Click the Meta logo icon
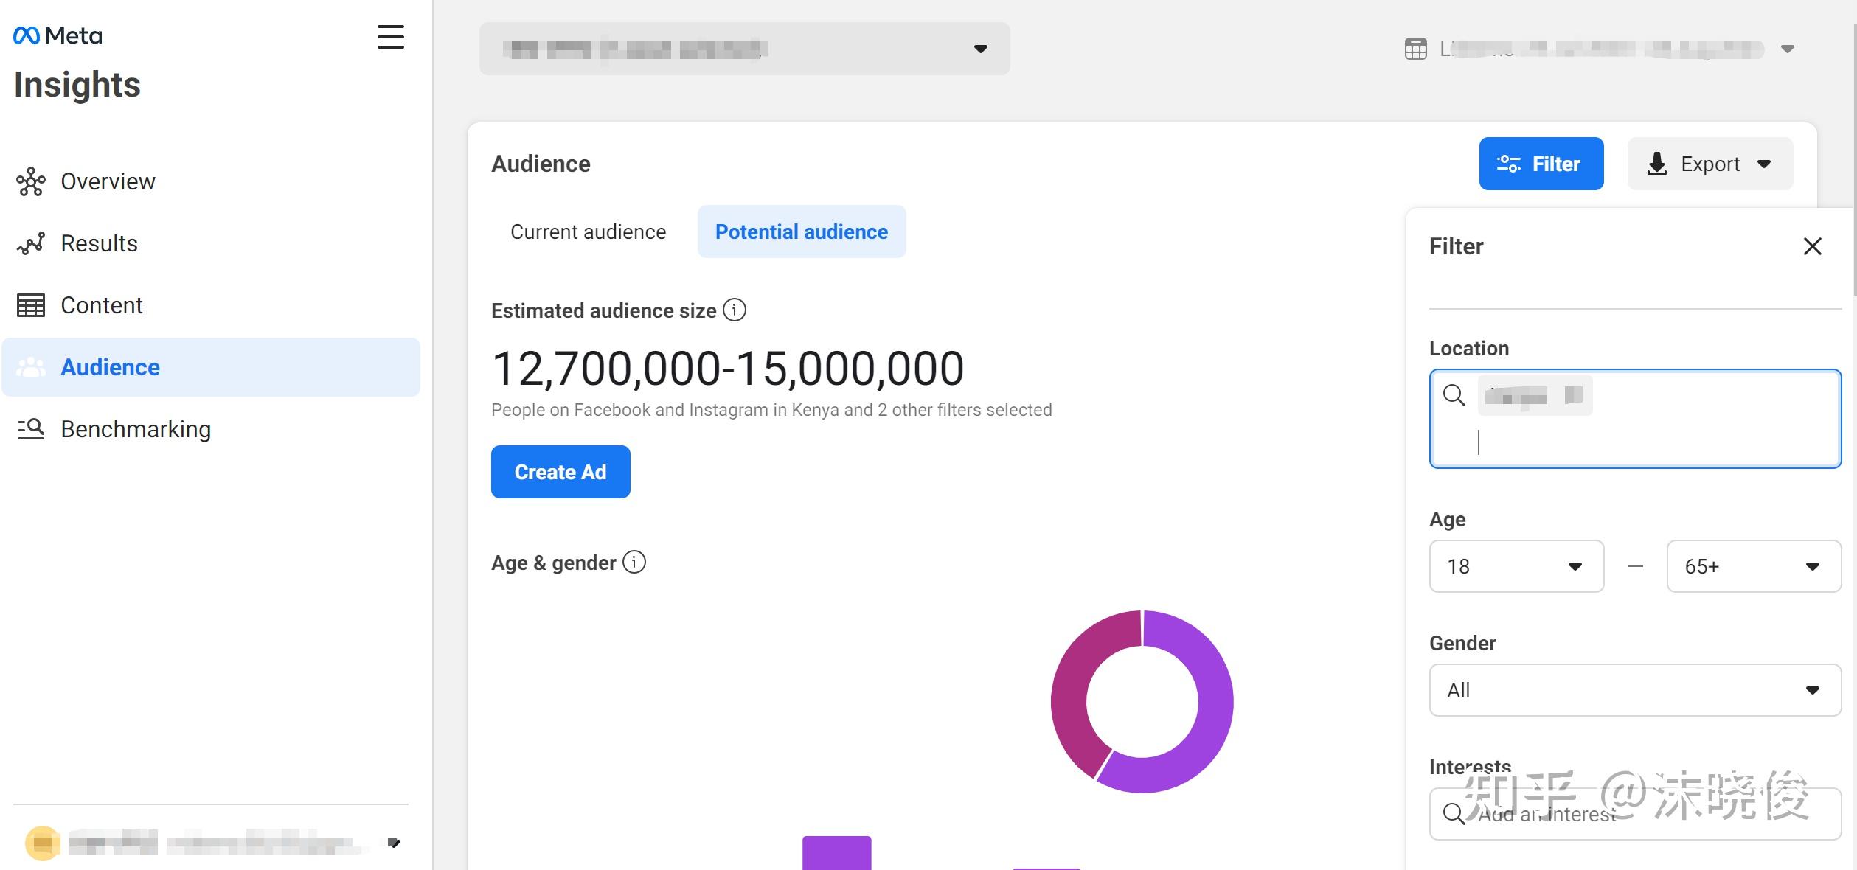1857x870 pixels. pos(27,35)
